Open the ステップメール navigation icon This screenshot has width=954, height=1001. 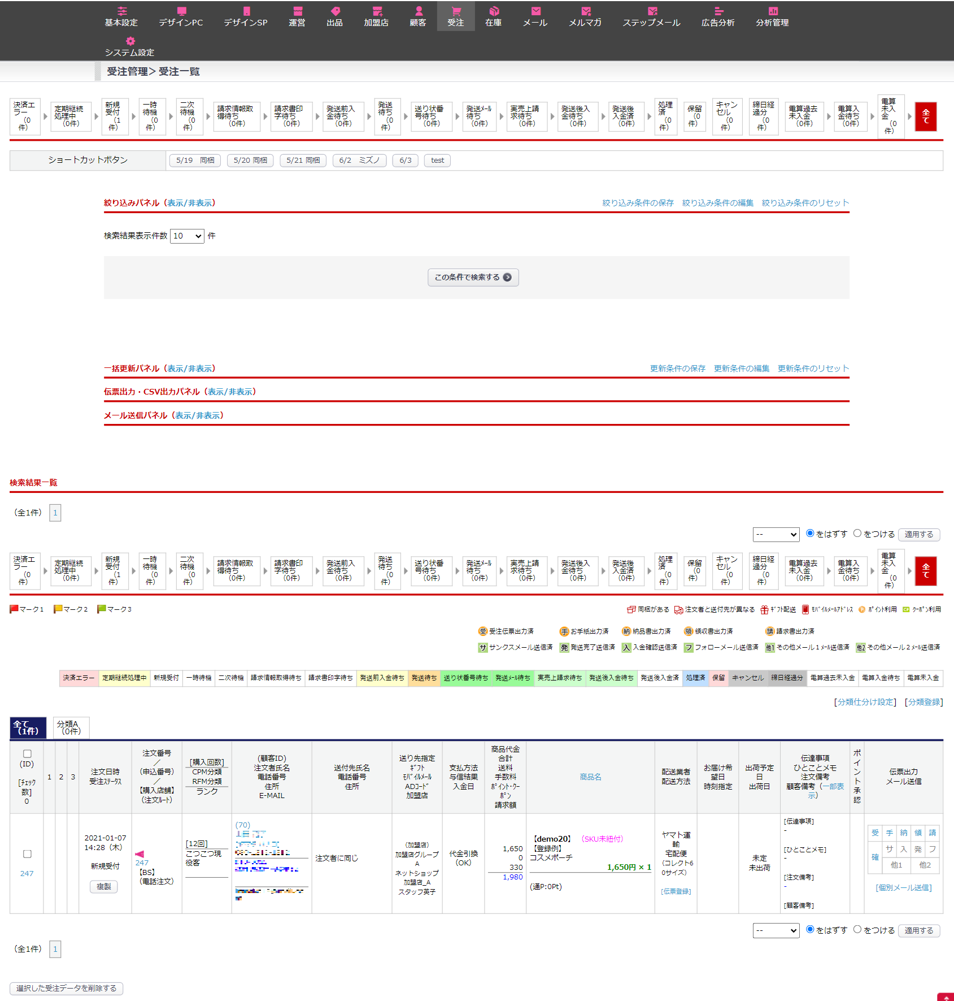pyautogui.click(x=652, y=11)
